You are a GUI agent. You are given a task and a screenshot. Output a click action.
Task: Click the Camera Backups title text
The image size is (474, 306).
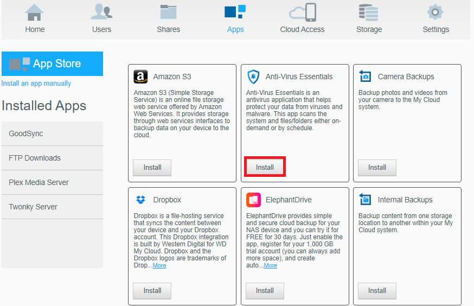tap(406, 76)
